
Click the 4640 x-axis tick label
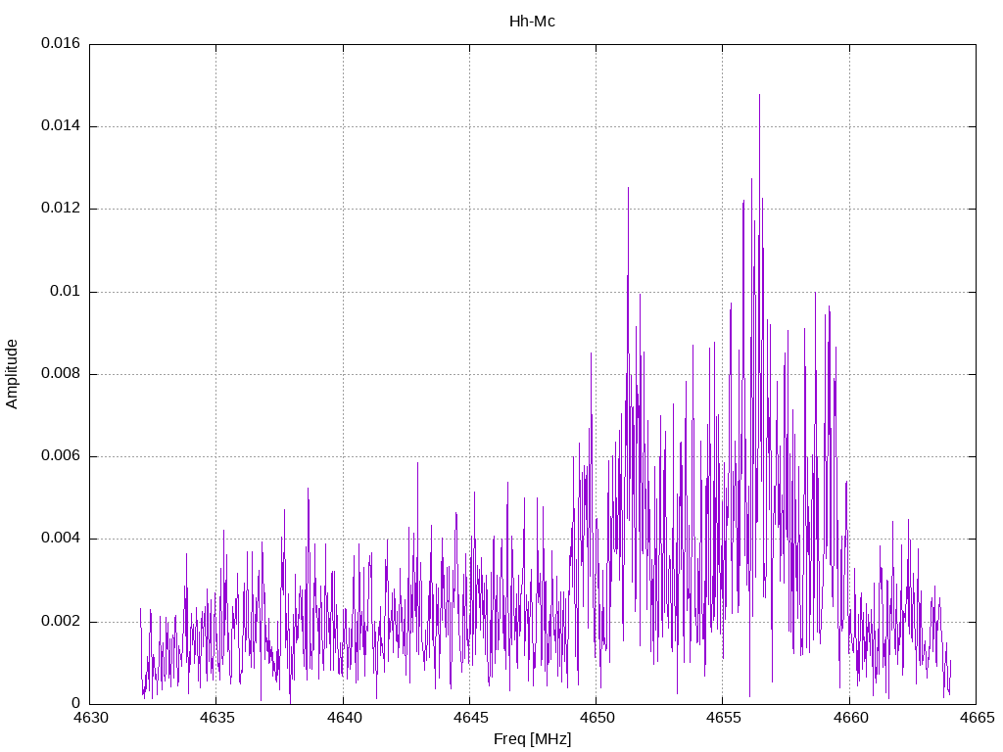click(x=343, y=716)
